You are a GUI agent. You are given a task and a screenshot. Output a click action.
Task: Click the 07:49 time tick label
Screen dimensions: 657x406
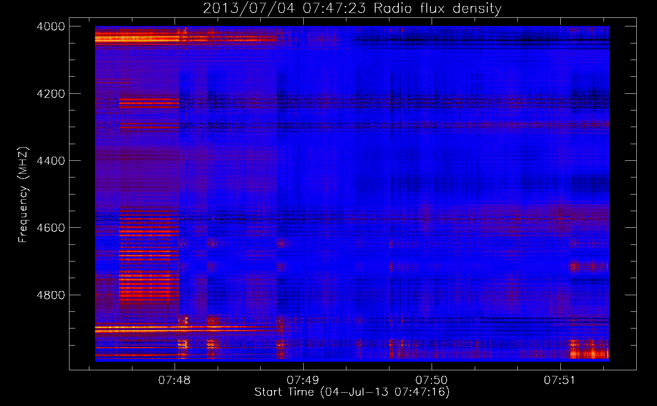(303, 380)
